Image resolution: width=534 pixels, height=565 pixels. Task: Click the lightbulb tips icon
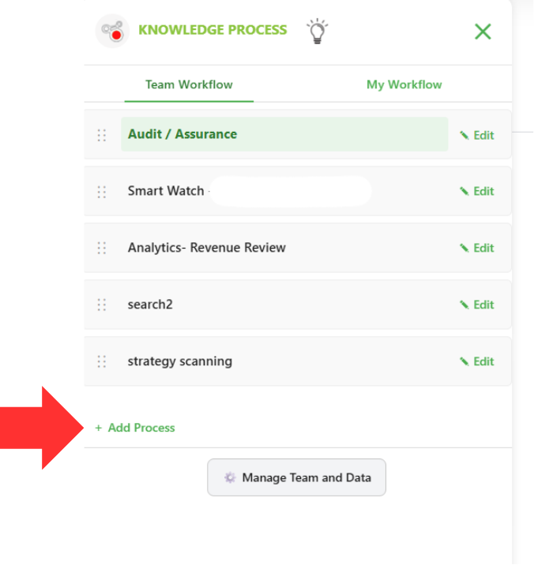coord(317,32)
